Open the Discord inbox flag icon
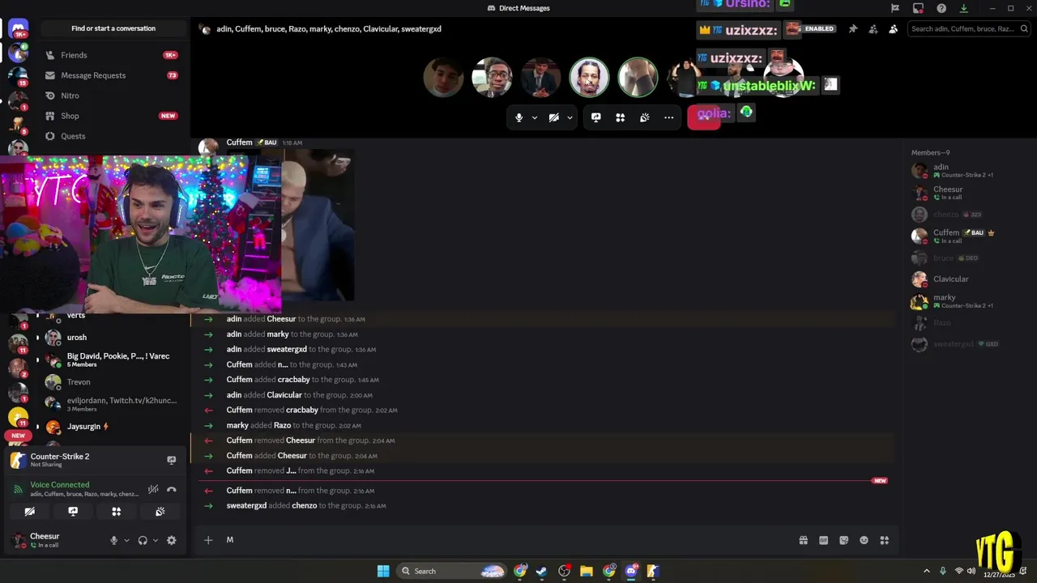Screen dimensions: 1037x583 point(895,8)
